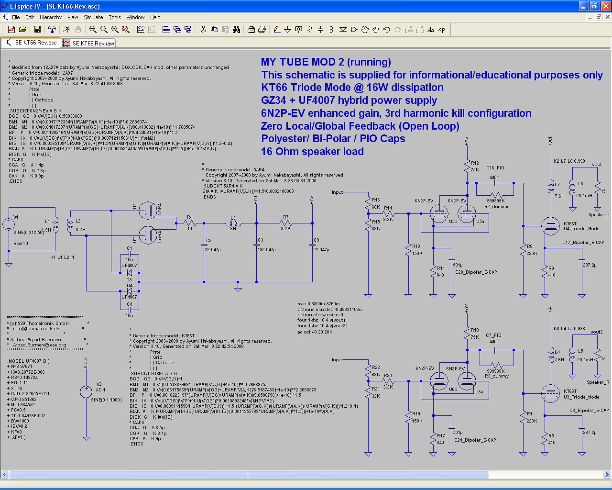Tile windows horizontally using toolbar icon
The height and width of the screenshot is (490, 612).
tap(166, 30)
